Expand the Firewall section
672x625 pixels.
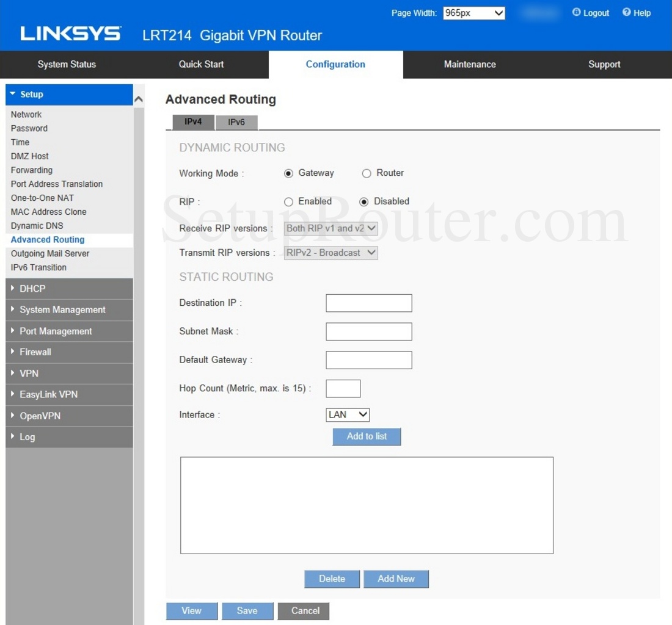click(x=70, y=352)
